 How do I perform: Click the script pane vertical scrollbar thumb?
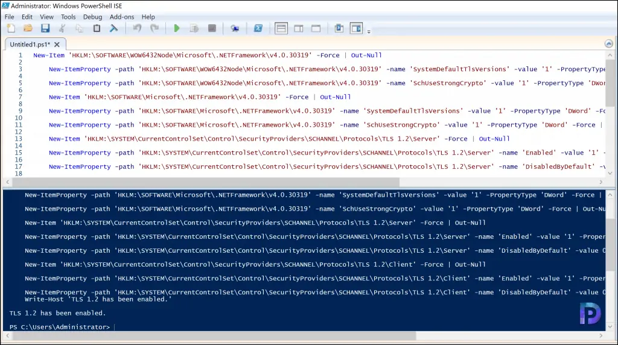pyautogui.click(x=610, y=83)
